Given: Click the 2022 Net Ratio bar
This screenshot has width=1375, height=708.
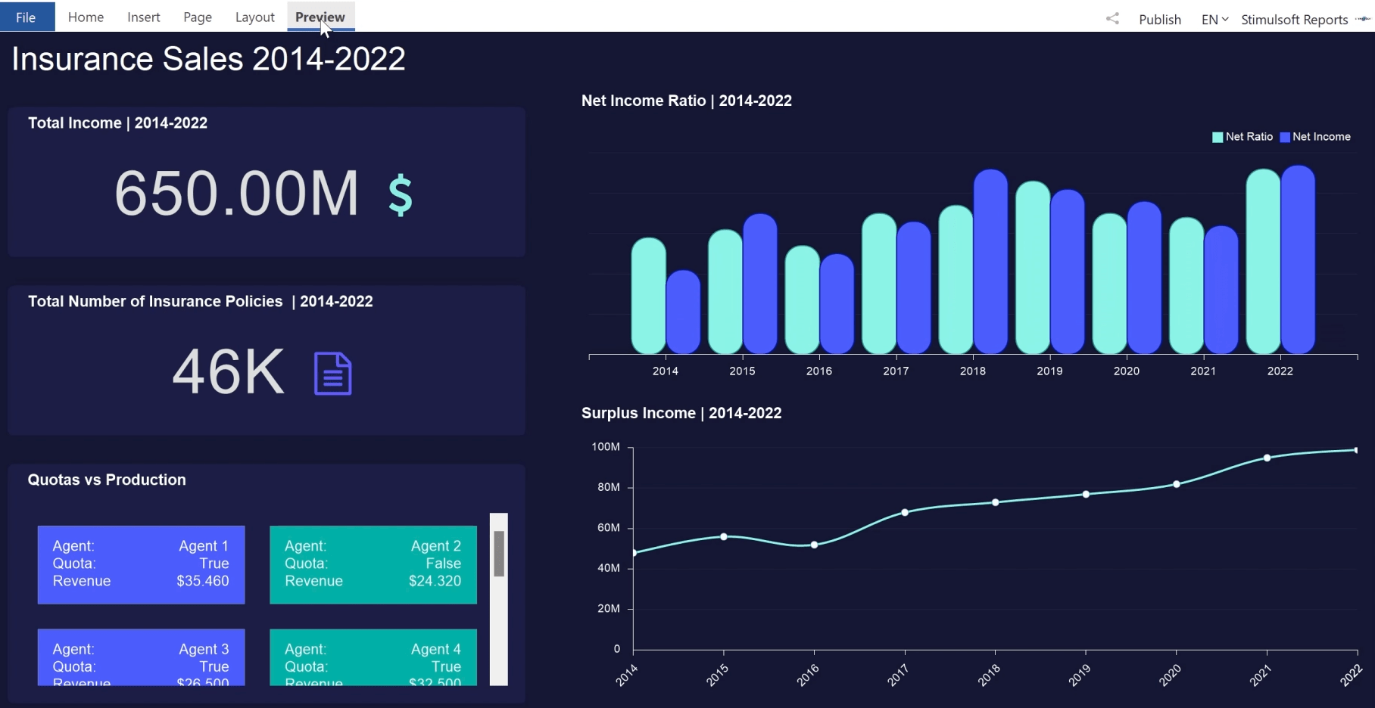Looking at the screenshot, I should tap(1263, 262).
